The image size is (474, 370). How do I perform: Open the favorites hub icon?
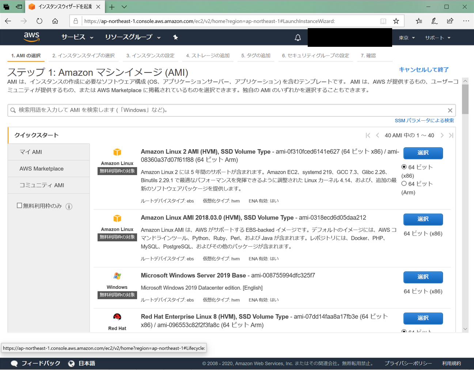(x=419, y=21)
